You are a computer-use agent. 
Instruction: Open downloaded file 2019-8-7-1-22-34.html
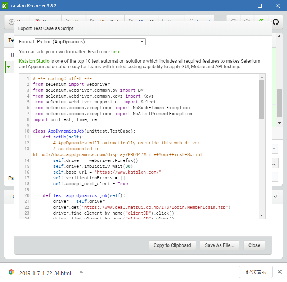pos(45,273)
